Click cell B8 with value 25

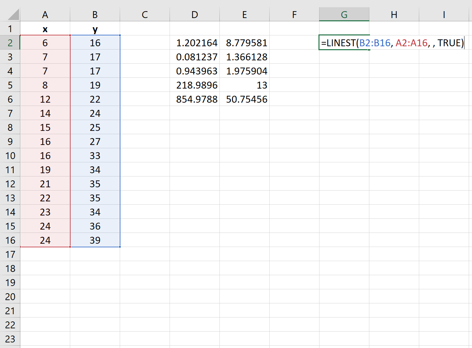tap(95, 127)
